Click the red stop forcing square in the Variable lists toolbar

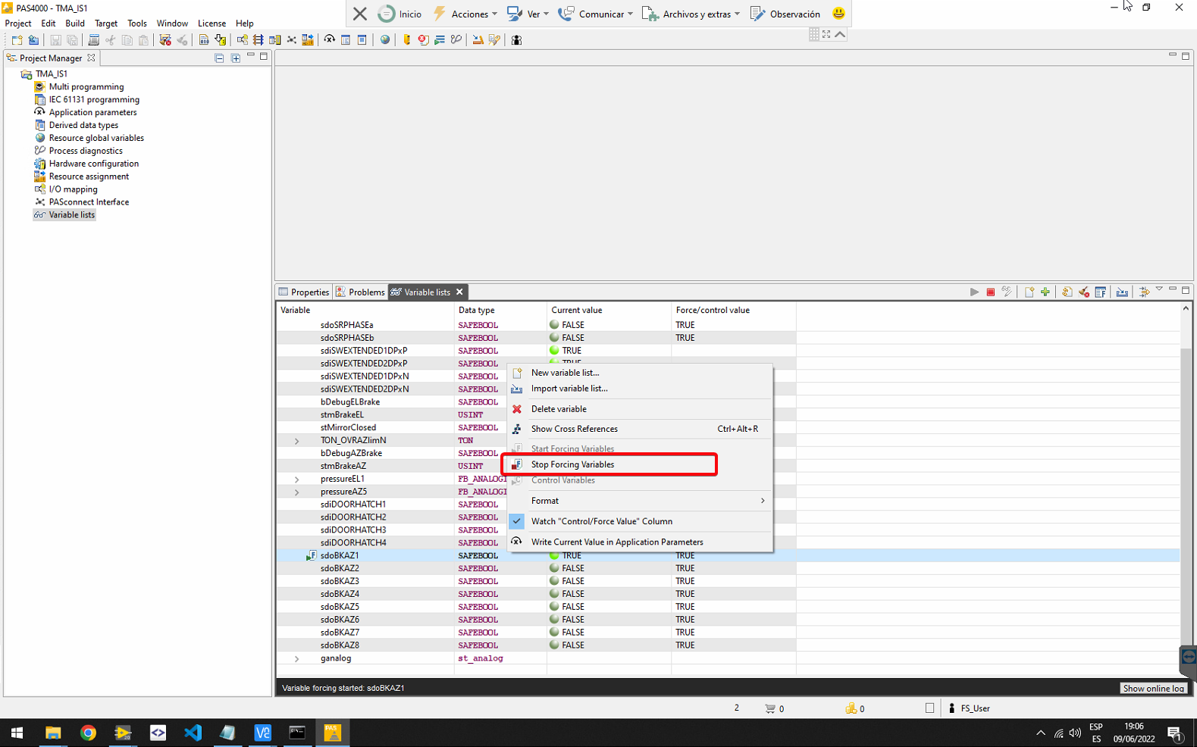click(x=990, y=292)
